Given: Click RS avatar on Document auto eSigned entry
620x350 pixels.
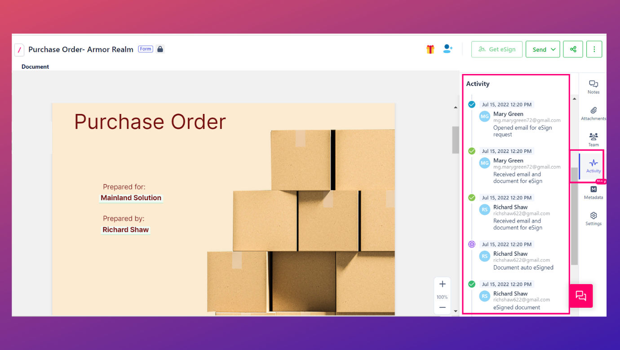Looking at the screenshot, I should [x=484, y=256].
